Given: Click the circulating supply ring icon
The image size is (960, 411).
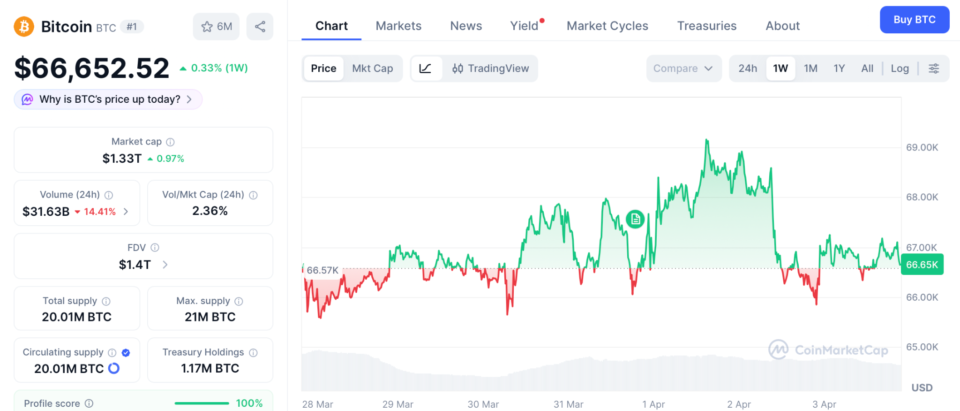Looking at the screenshot, I should point(114,369).
